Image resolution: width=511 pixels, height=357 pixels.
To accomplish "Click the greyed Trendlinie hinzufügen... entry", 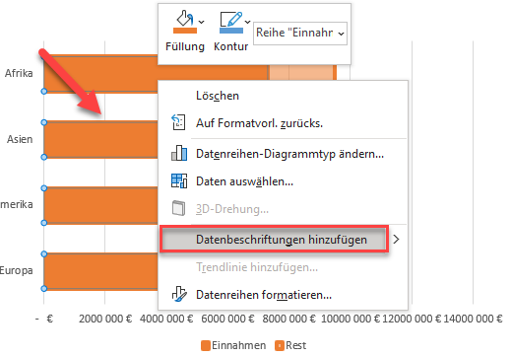I will click(257, 267).
